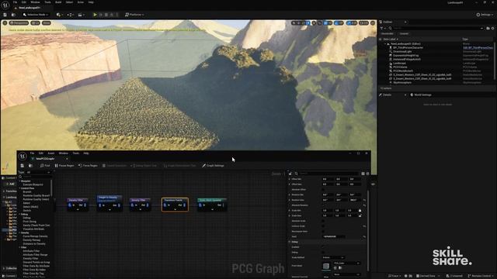Switch to World Settings tab
The width and height of the screenshot is (497, 279).
coord(421,95)
